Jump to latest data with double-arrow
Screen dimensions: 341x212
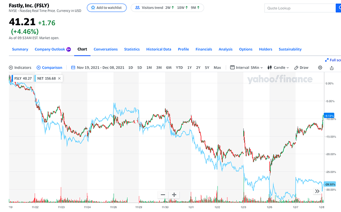tap(317, 191)
